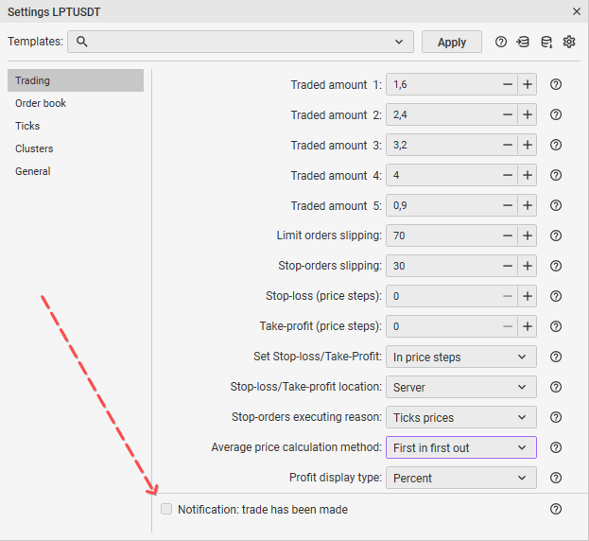Select the Trading settings section
589x541 pixels.
[76, 80]
